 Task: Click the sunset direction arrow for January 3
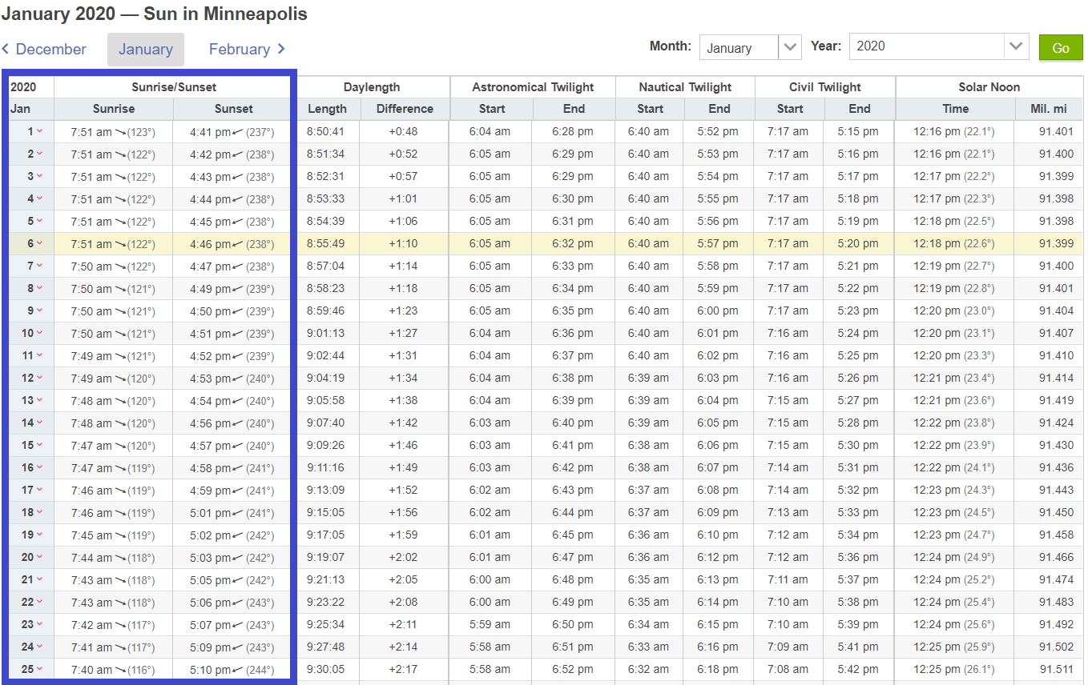point(238,177)
